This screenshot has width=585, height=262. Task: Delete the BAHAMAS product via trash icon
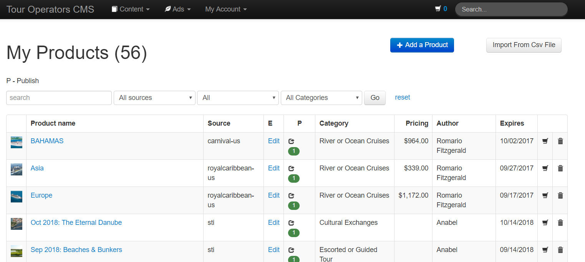click(560, 141)
